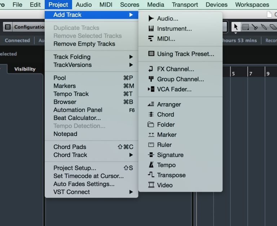Add a Chord track from submenu
The image size is (277, 226).
pos(180,114)
